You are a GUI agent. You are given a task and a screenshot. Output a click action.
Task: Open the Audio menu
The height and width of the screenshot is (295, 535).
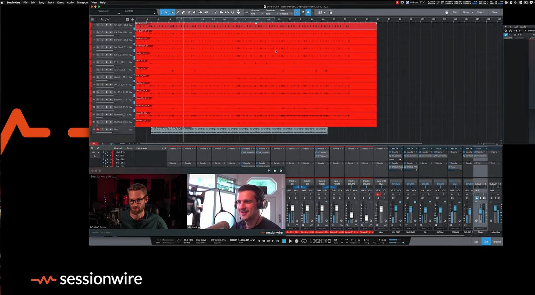(x=70, y=2)
